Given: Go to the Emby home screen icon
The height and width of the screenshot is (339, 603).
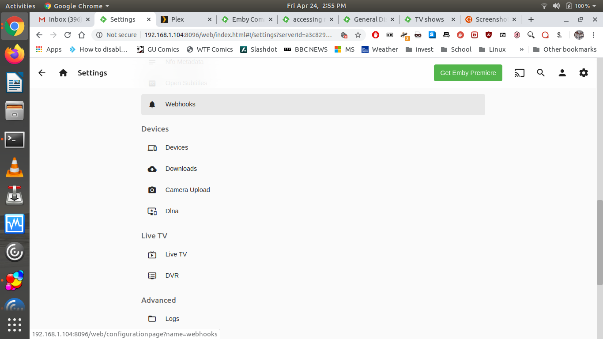Looking at the screenshot, I should [63, 73].
